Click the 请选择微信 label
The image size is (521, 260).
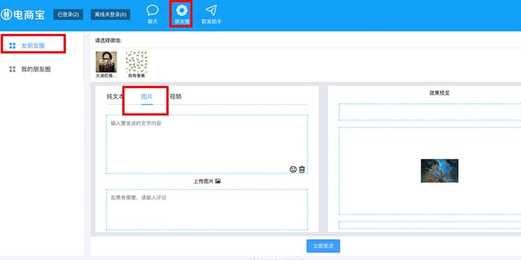pyautogui.click(x=109, y=40)
